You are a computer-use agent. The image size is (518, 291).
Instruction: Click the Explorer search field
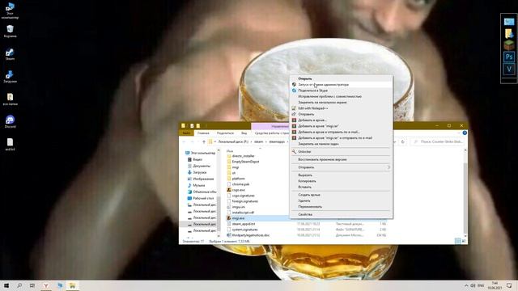point(437,142)
